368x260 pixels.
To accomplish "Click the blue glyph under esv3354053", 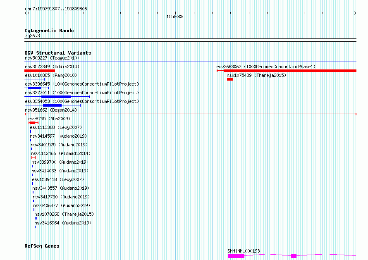I will coord(53,105).
